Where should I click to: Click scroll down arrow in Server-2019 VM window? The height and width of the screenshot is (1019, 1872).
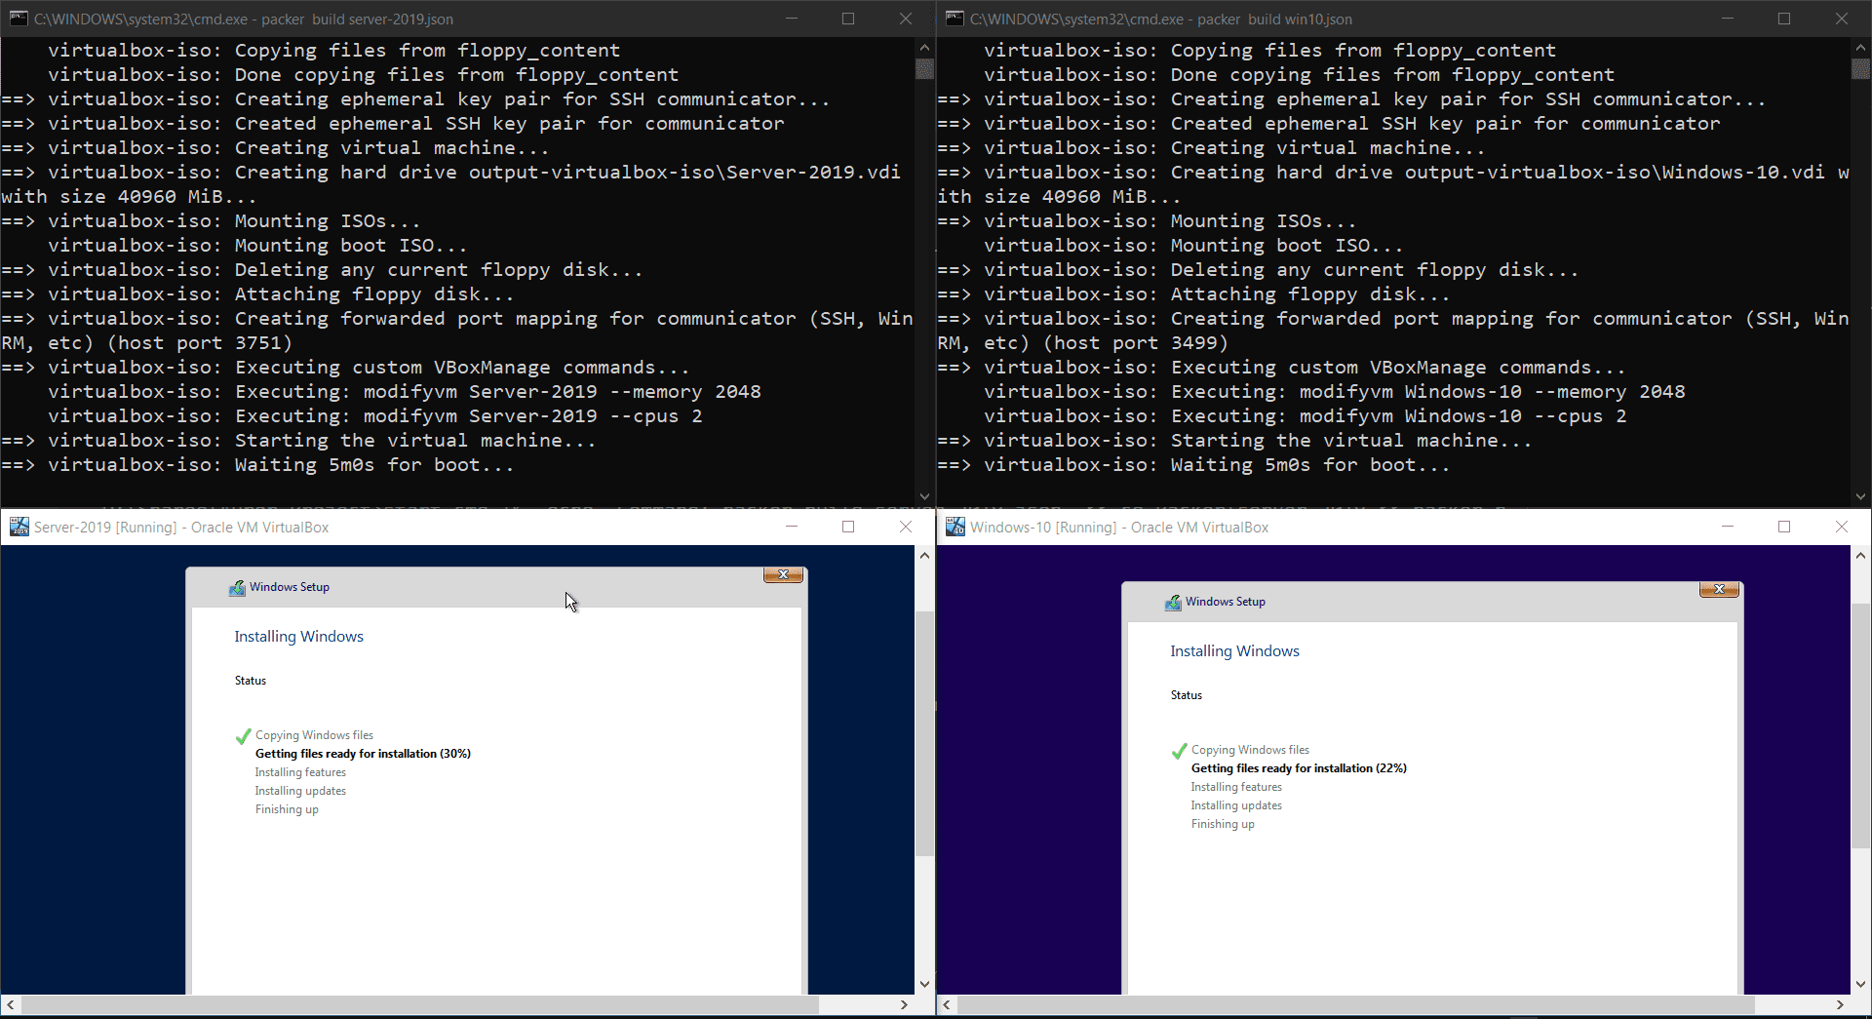924,984
